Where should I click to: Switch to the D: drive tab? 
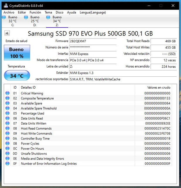tap(35, 21)
